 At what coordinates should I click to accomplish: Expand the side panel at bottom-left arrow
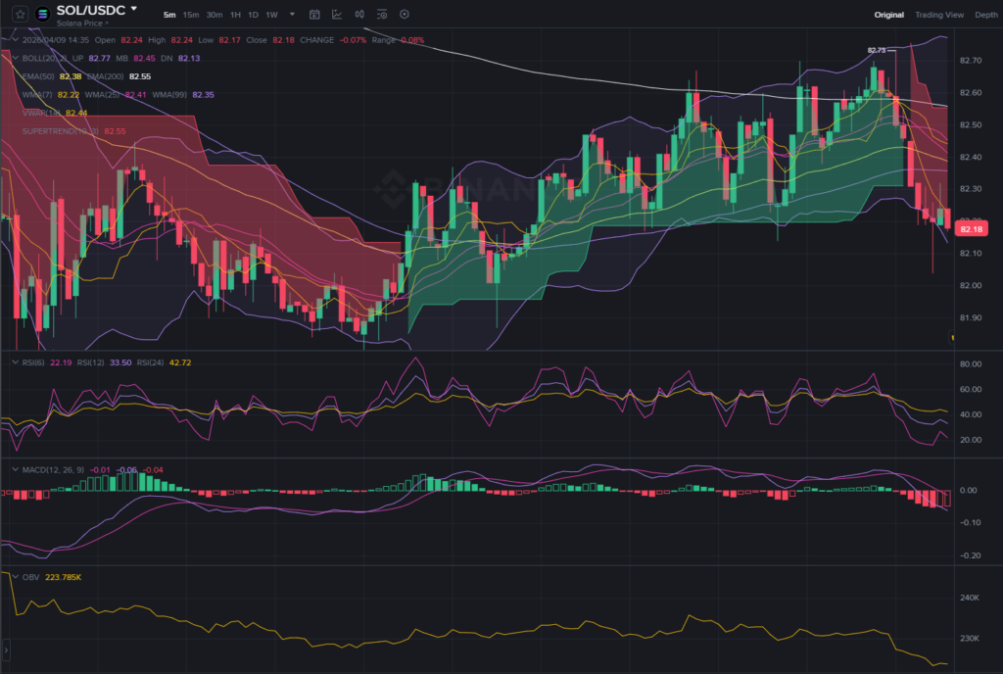(x=6, y=649)
